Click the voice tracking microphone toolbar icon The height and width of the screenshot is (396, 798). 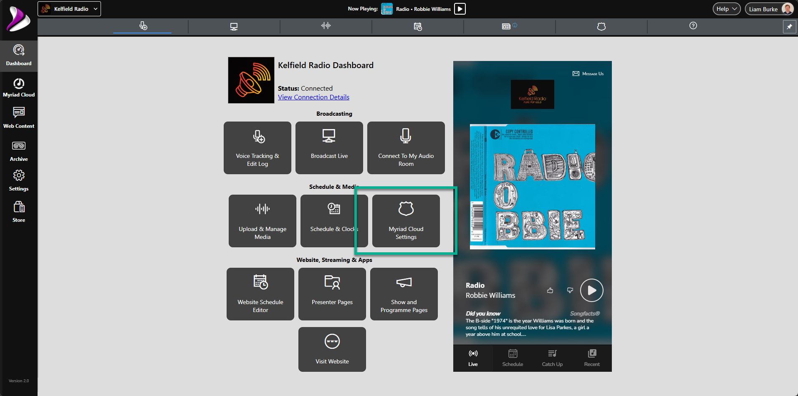coord(143,26)
